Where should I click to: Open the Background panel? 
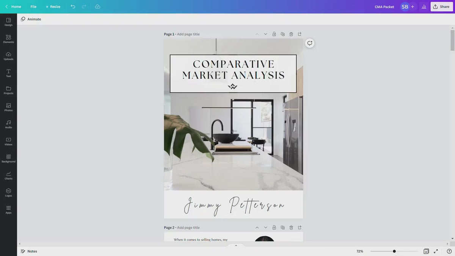[x=8, y=158]
